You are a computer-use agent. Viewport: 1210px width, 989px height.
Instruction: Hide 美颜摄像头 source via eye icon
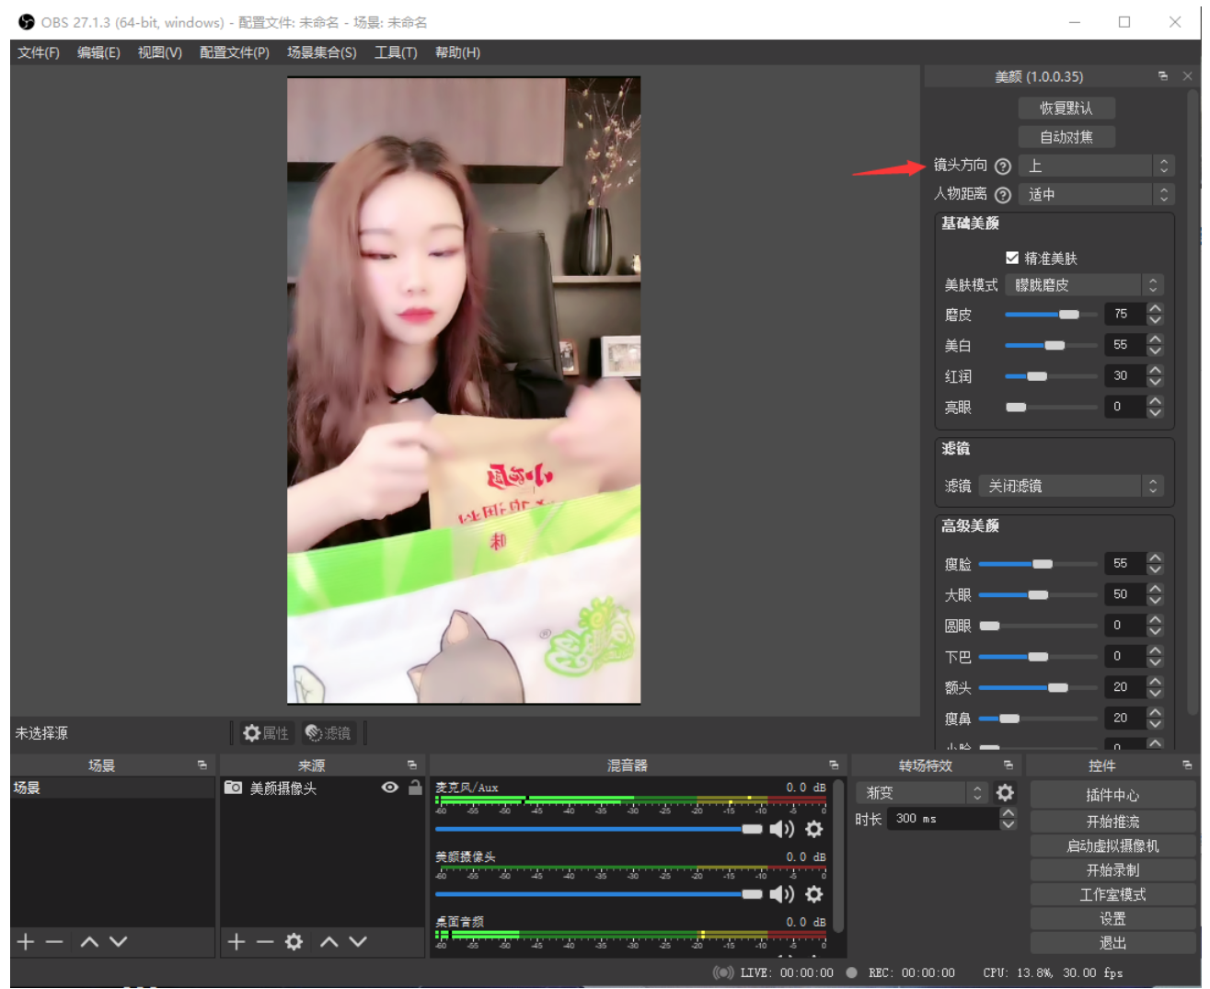click(390, 788)
